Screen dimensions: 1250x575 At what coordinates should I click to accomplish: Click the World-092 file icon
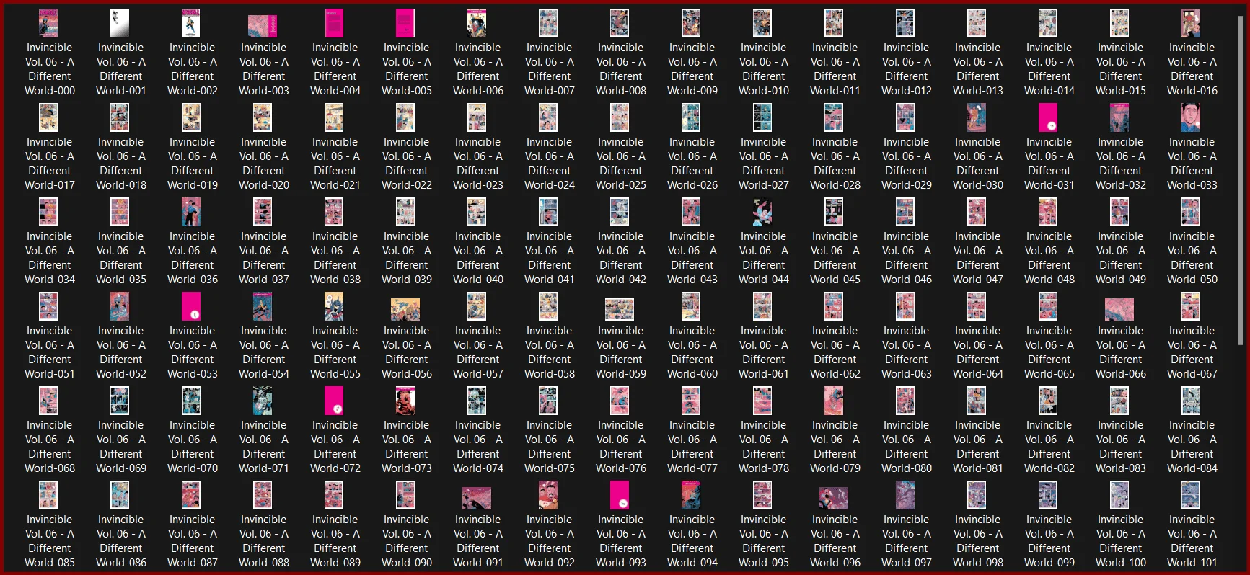[548, 495]
